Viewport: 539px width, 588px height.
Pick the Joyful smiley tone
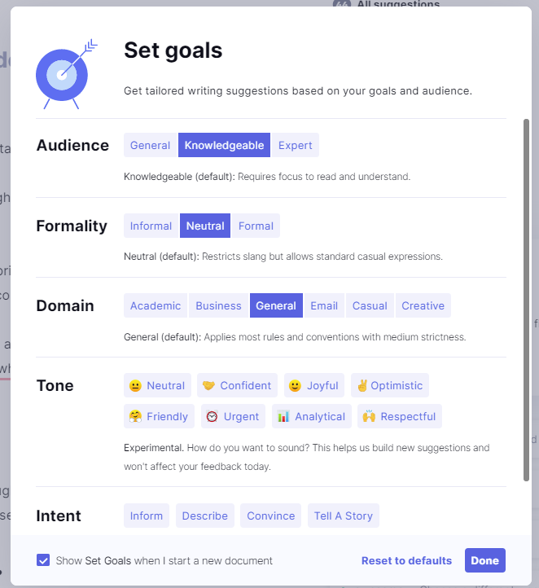pos(313,385)
